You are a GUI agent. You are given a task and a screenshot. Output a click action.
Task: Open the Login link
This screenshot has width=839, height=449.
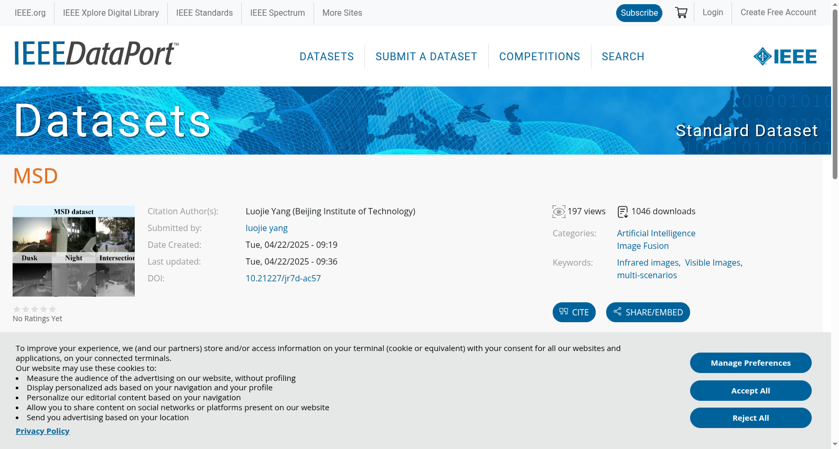[x=713, y=12]
